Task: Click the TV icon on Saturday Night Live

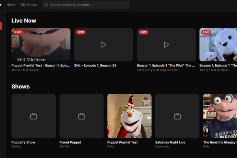Action: (x=177, y=116)
